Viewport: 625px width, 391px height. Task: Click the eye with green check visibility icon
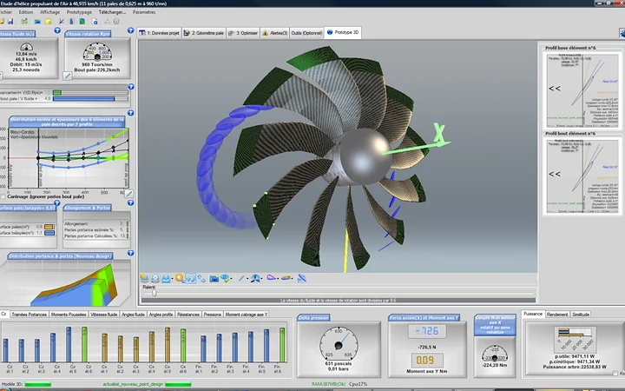pyautogui.click(x=225, y=279)
